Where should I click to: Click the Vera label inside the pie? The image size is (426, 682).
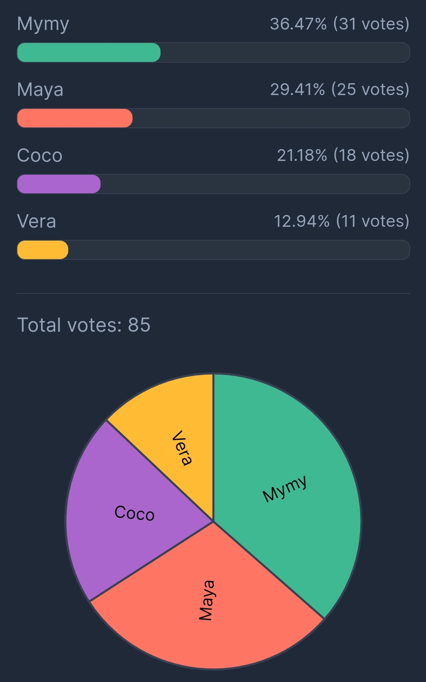[x=182, y=448]
